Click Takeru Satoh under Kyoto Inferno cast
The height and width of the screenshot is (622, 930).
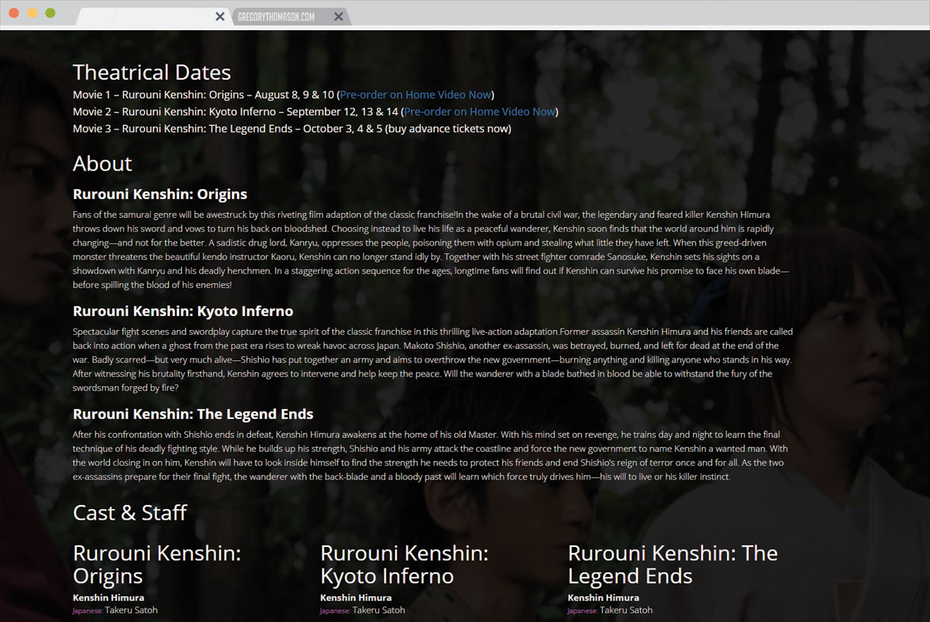378,610
